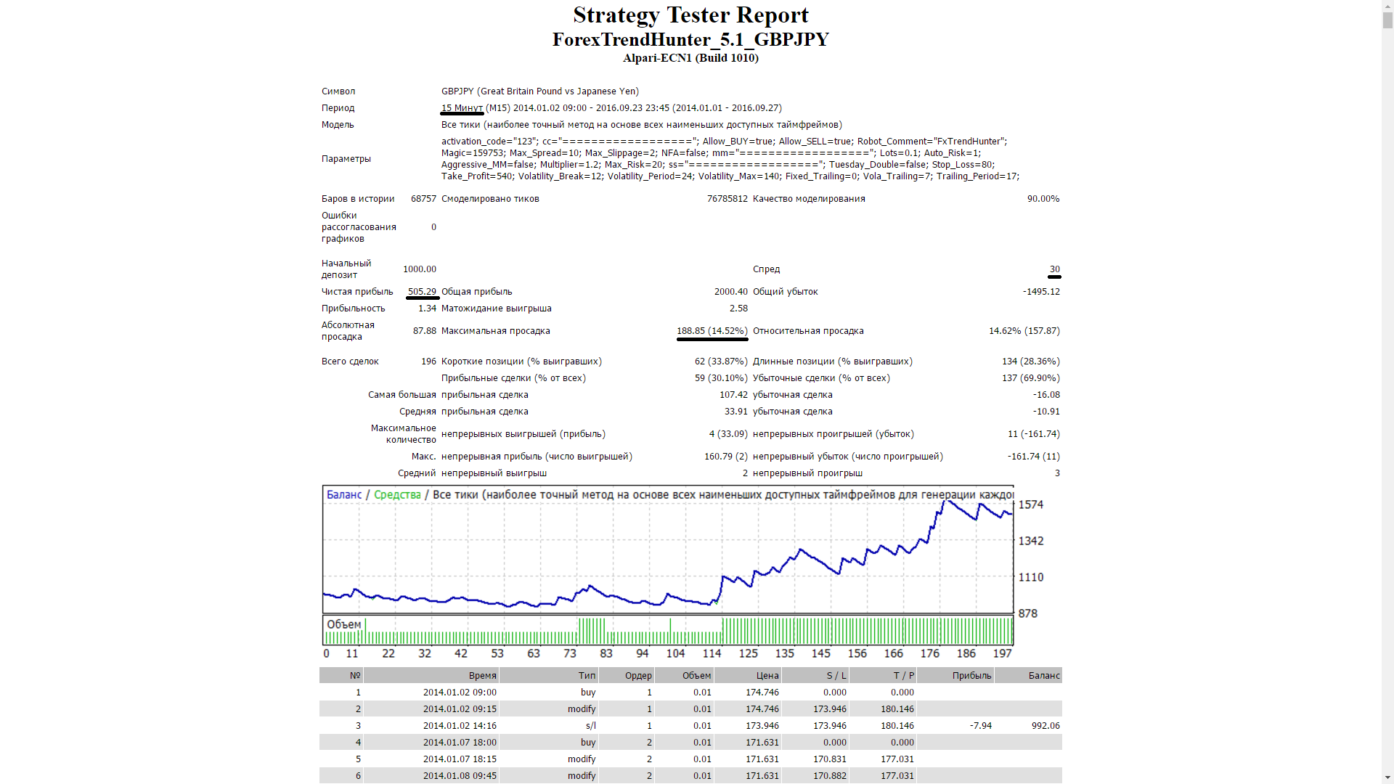Click the max consecutive loss value -161.74 (11)
This screenshot has width=1394, height=784.
click(x=1034, y=457)
